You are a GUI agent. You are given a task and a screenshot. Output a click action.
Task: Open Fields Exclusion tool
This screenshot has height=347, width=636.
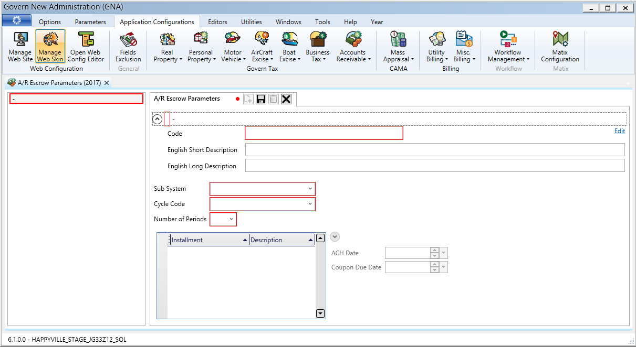[x=128, y=47]
